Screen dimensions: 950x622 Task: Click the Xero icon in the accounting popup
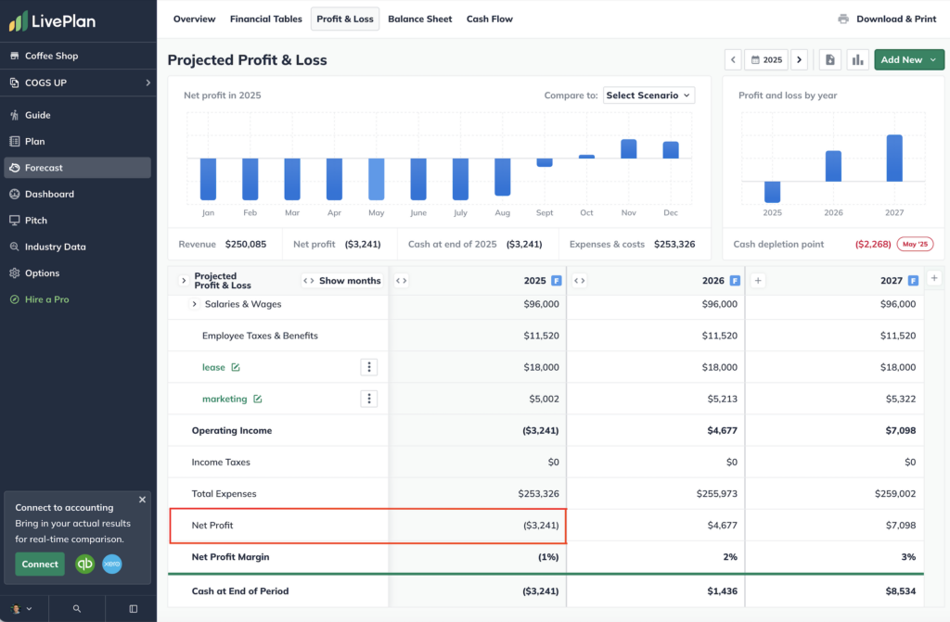111,564
